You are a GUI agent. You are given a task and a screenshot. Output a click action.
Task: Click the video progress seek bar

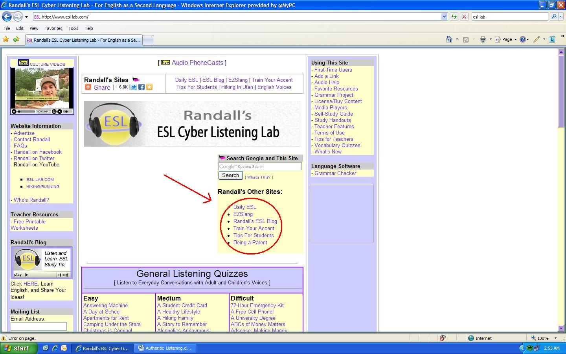[27, 112]
